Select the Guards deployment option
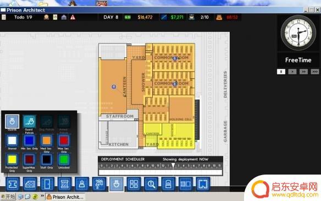The height and width of the screenshot is (201, 321). point(12,121)
